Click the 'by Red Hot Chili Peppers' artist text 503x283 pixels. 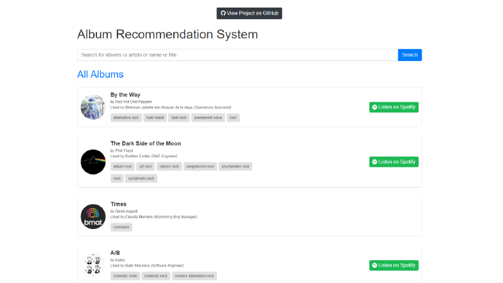point(131,102)
